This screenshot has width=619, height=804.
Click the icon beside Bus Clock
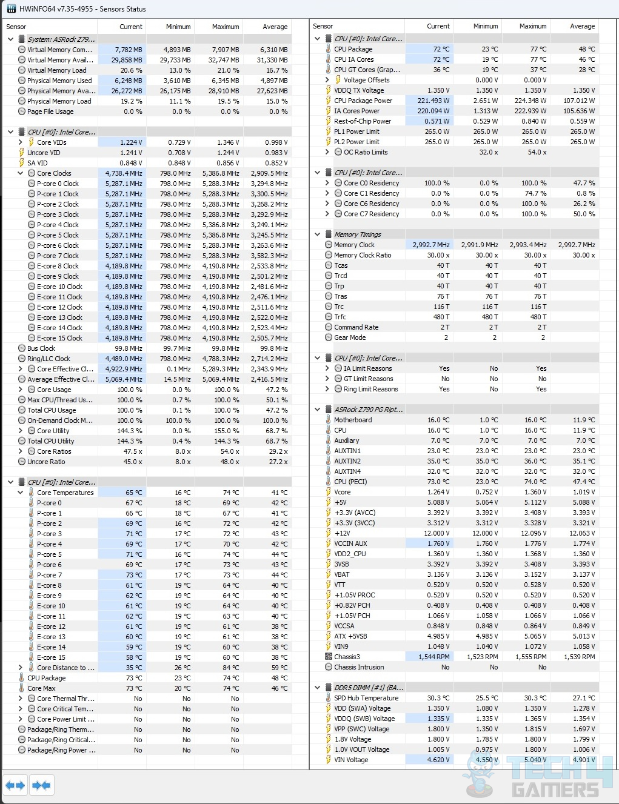click(22, 348)
